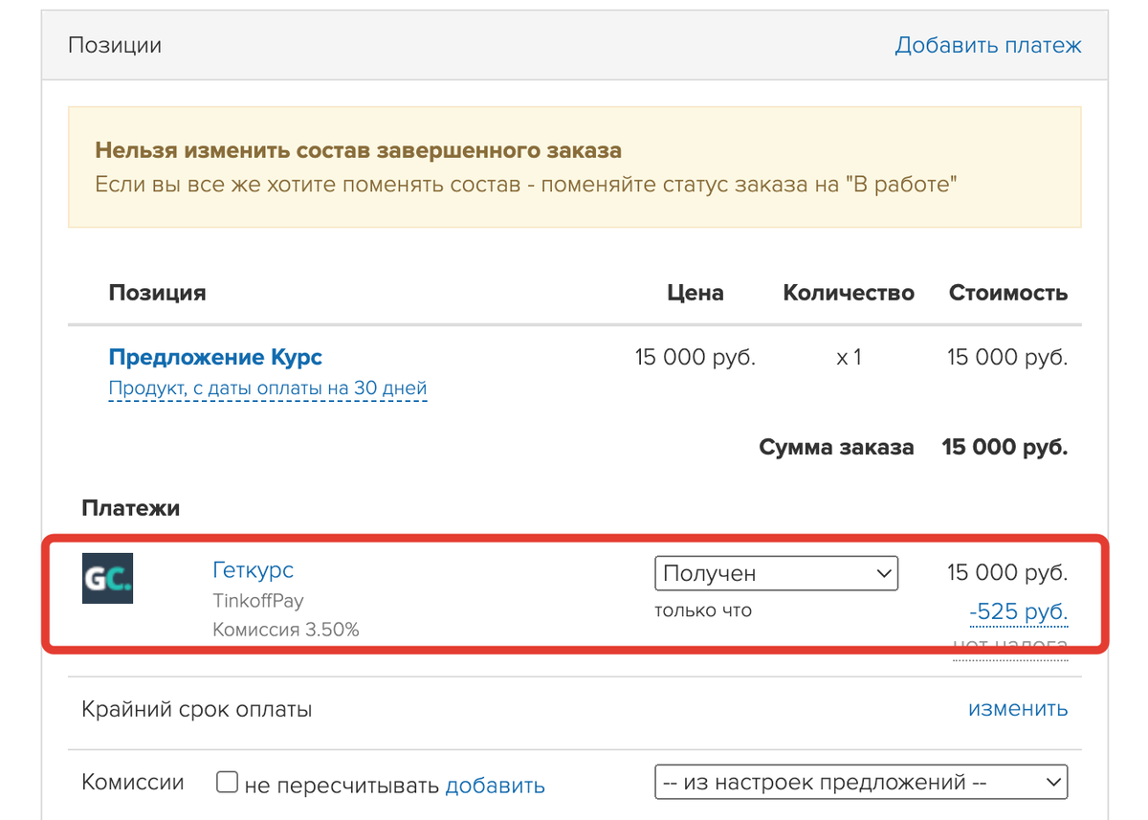Open the Предложение Курс position link
The image size is (1148, 820).
pos(215,358)
